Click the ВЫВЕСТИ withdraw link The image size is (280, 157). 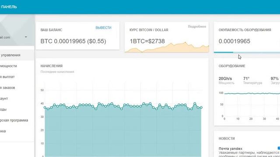(103, 28)
